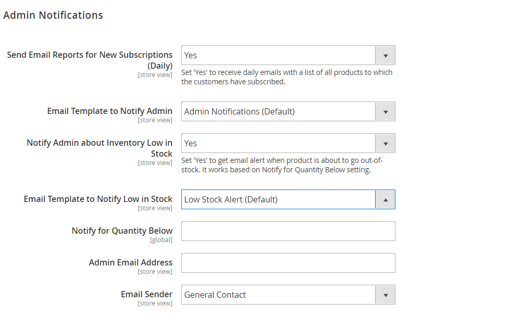
Task: Click Send Email Reports for New Subscriptions label
Action: [90, 60]
